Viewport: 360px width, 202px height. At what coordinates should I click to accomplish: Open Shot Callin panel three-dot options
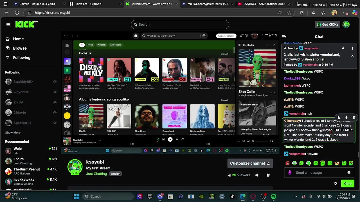point(268,45)
